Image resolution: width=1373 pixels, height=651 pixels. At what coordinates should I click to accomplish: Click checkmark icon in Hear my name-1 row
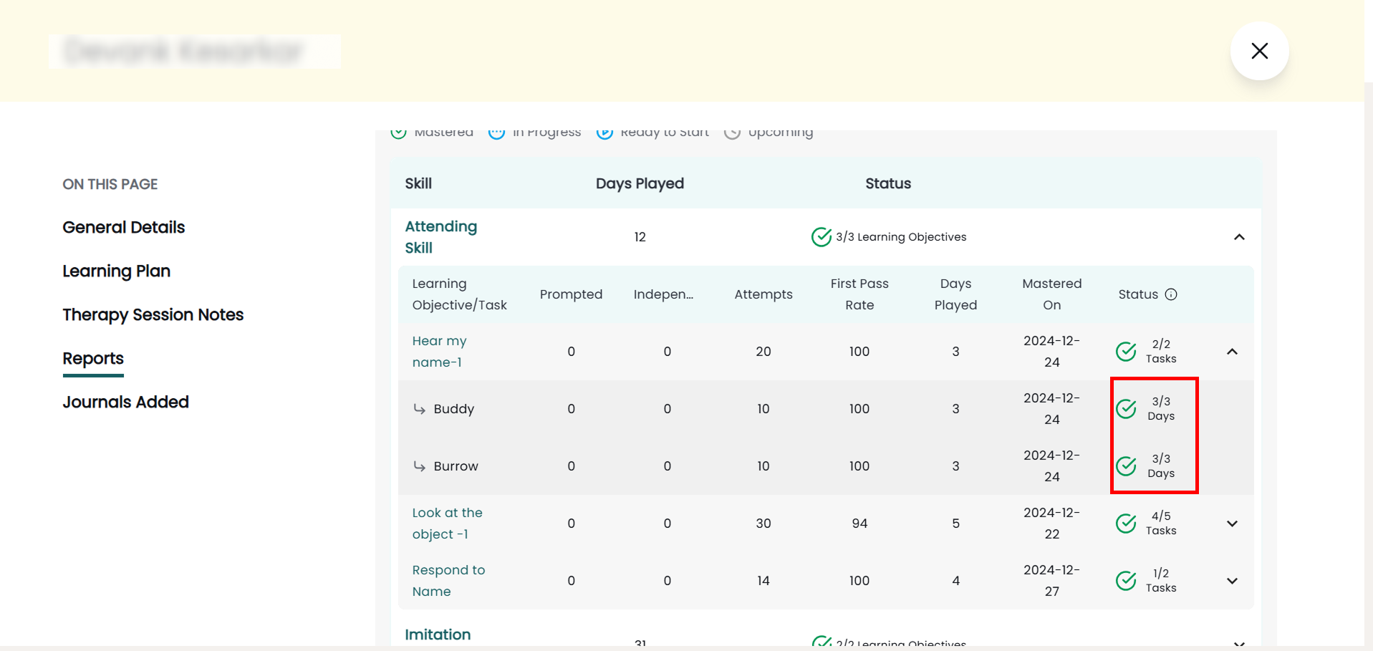click(x=1126, y=351)
